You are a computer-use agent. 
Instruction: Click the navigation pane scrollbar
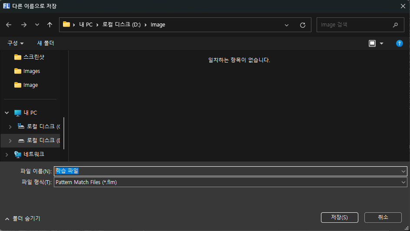[x=64, y=133]
